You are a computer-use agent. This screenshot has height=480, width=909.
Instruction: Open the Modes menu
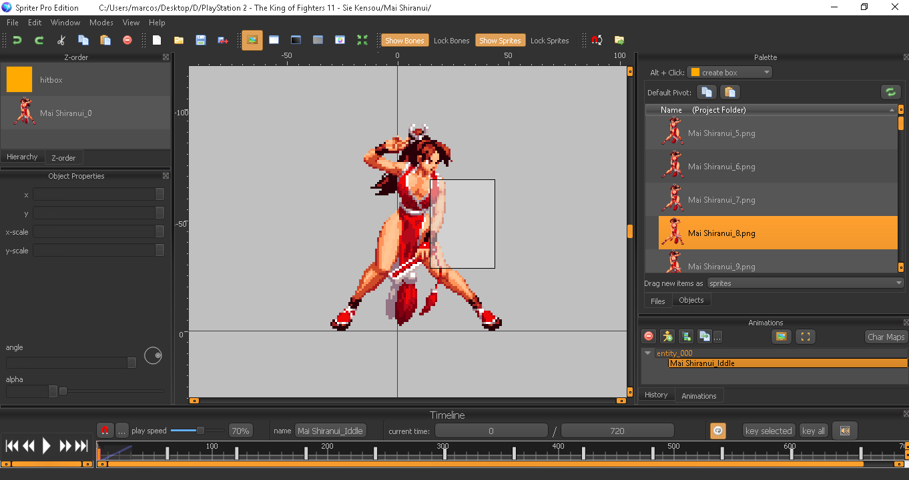[101, 23]
